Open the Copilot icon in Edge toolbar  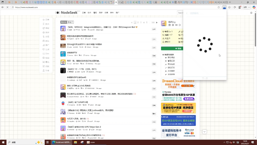click(254, 7)
